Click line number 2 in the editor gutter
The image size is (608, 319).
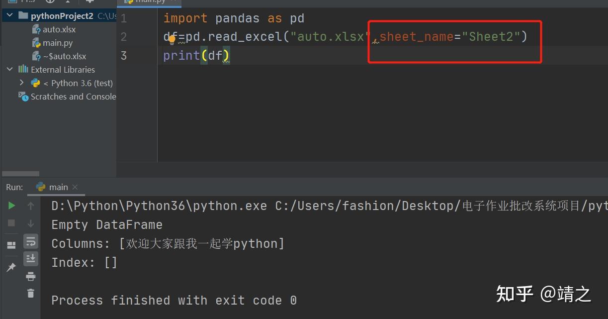[123, 36]
